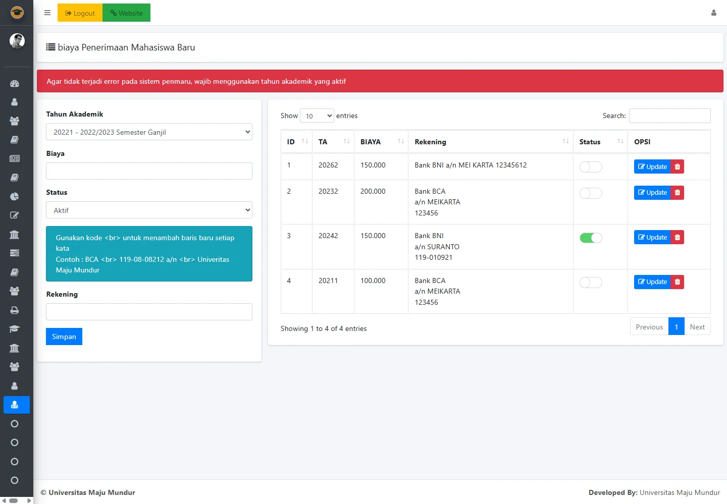
Task: Sort table by BIAYA column header
Action: [x=381, y=142]
